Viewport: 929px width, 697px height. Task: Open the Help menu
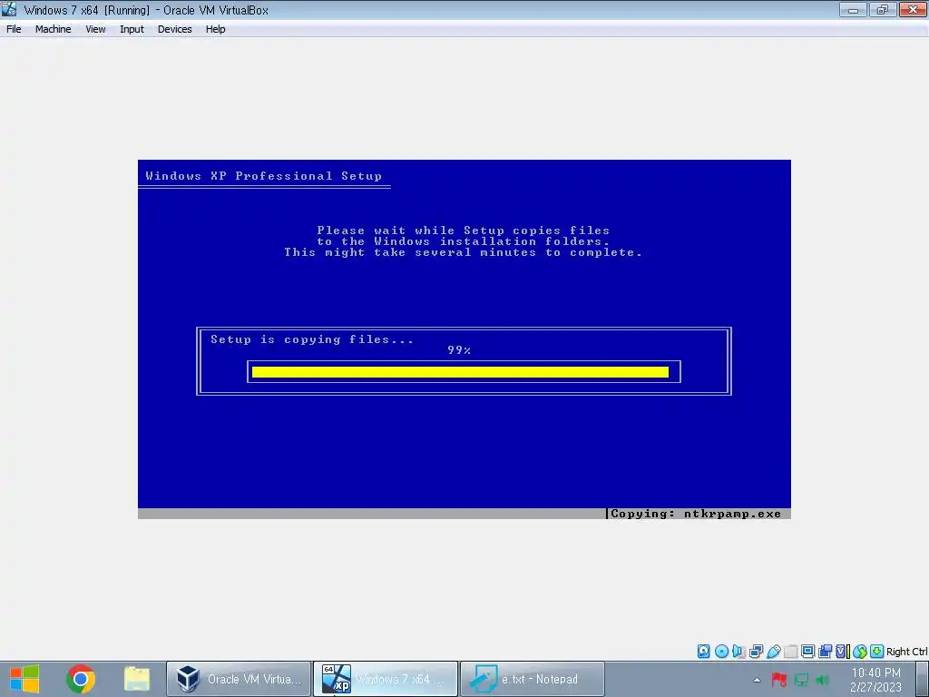point(215,29)
